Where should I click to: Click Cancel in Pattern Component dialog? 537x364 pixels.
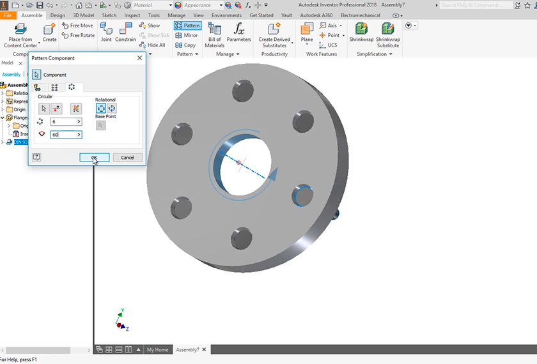click(x=127, y=157)
